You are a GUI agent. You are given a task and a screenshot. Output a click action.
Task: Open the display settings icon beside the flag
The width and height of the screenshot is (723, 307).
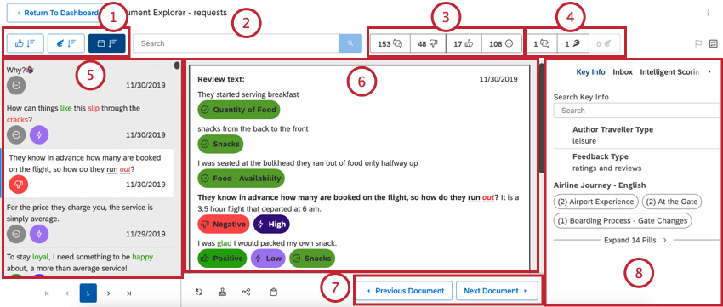coord(714,43)
